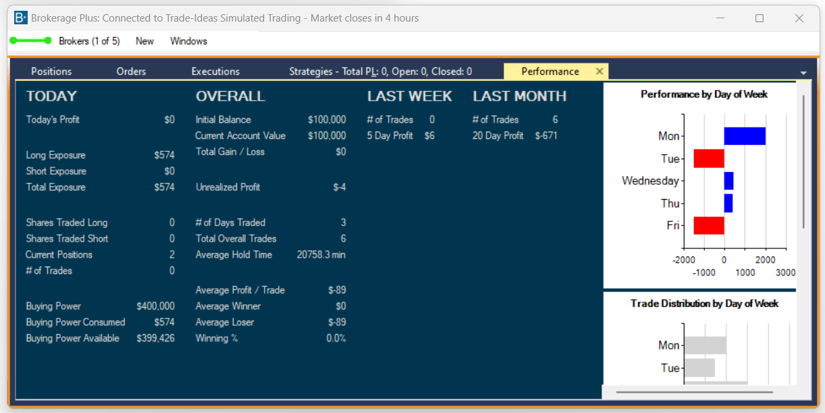825x413 pixels.
Task: Switch to the Positions tab
Action: click(51, 72)
